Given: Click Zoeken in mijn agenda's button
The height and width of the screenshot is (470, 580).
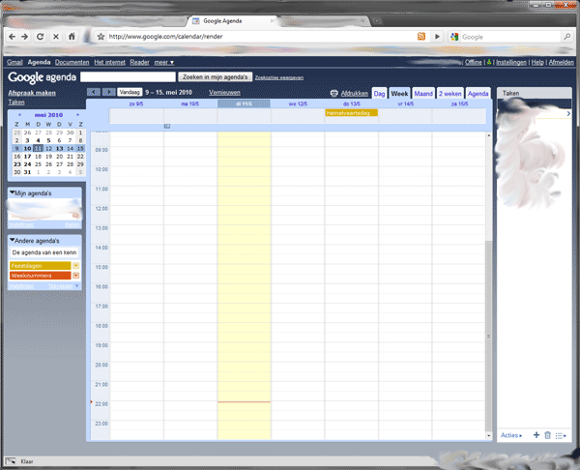Looking at the screenshot, I should coord(216,77).
